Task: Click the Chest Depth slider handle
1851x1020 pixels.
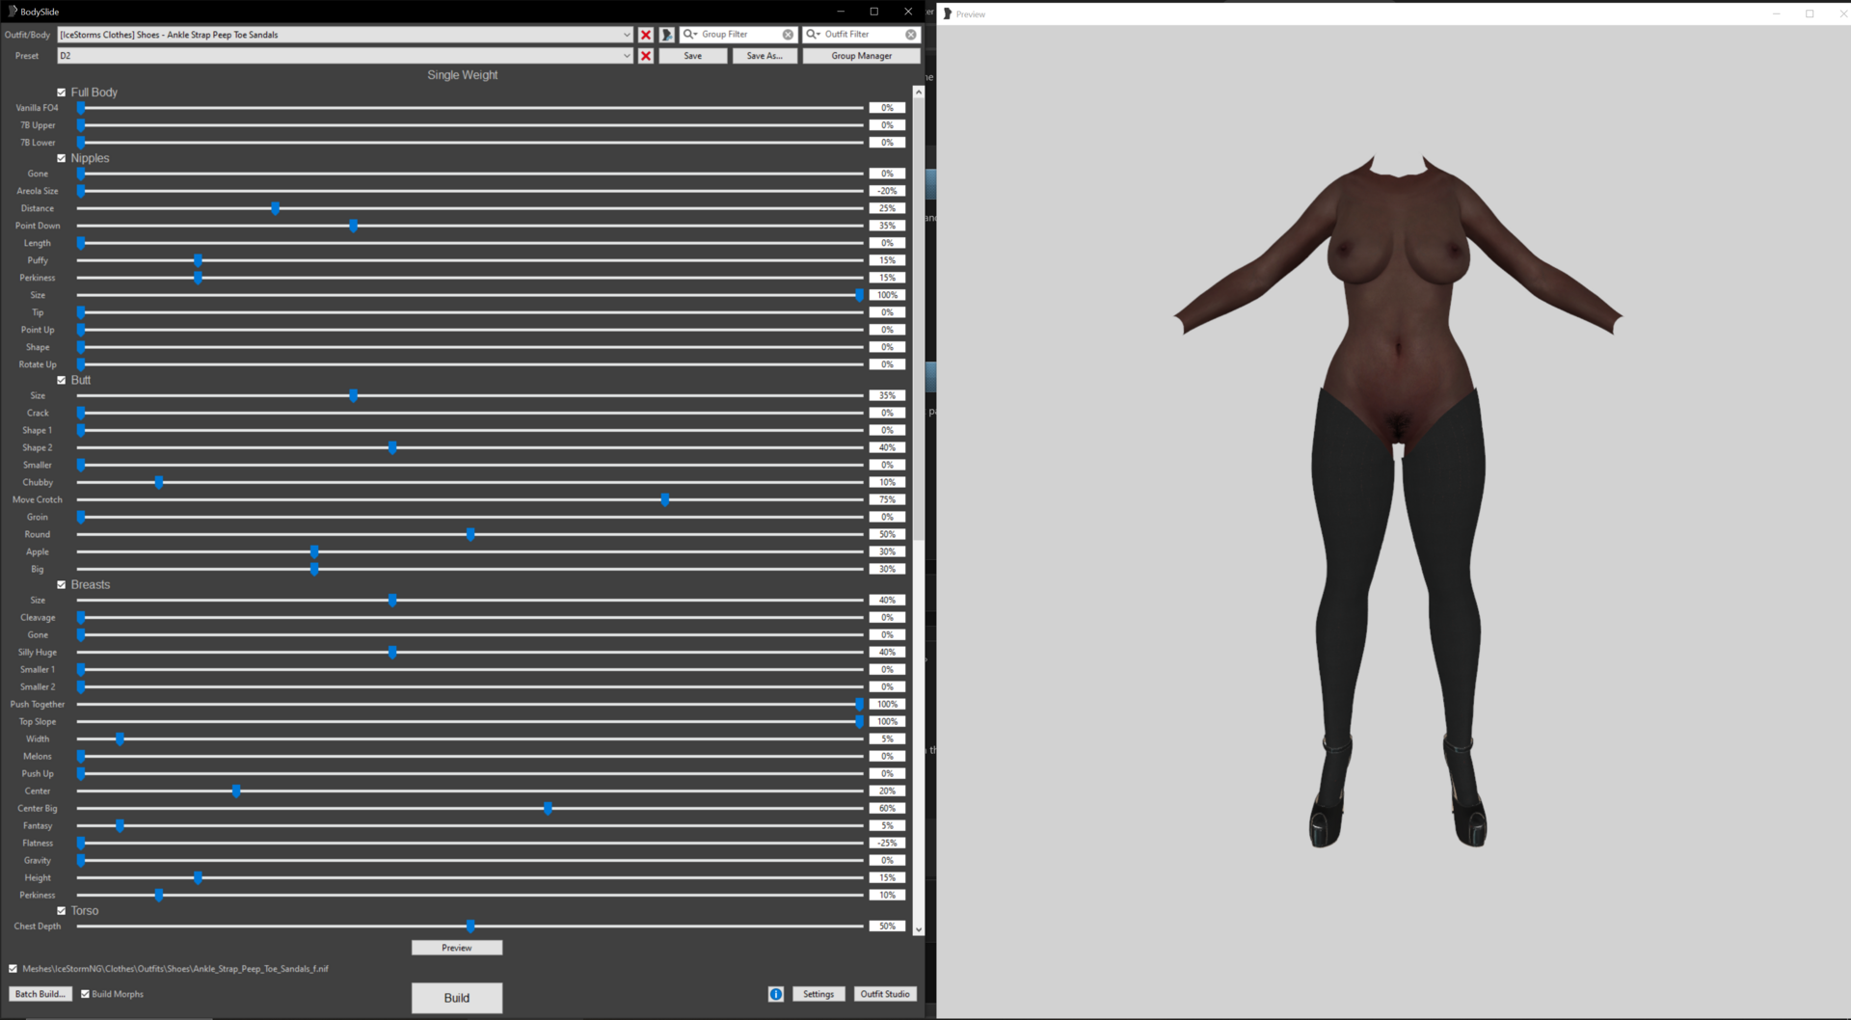Action: [470, 926]
